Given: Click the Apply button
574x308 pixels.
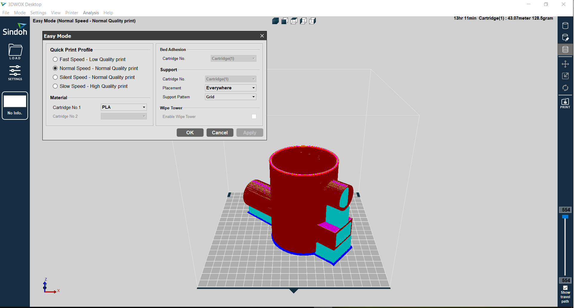Looking at the screenshot, I should tap(250, 133).
